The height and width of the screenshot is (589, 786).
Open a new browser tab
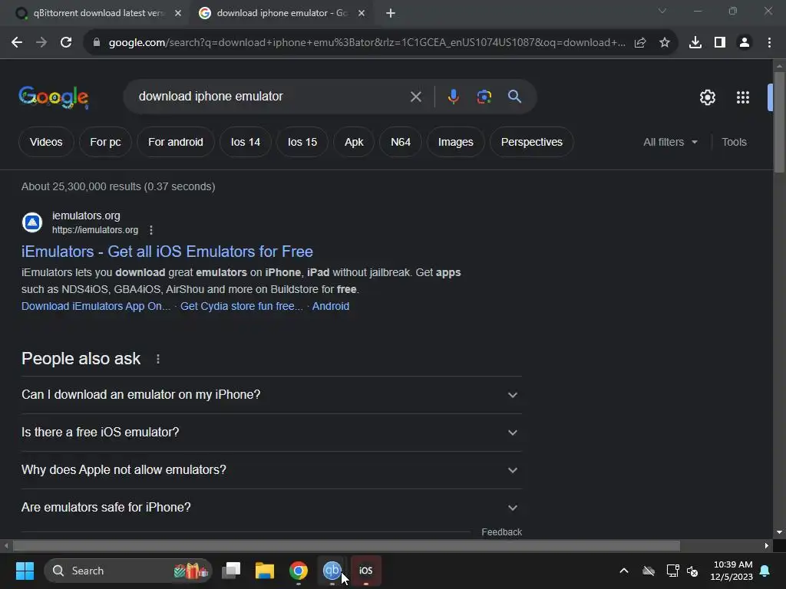coord(391,14)
